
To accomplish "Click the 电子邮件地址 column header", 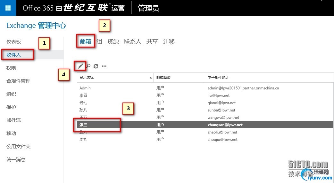I will coord(269,78).
